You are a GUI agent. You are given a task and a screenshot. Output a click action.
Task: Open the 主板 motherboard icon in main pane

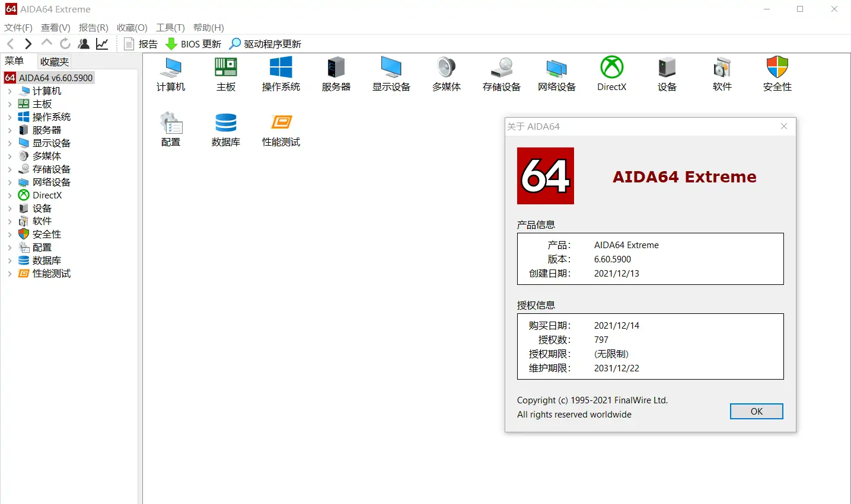226,75
